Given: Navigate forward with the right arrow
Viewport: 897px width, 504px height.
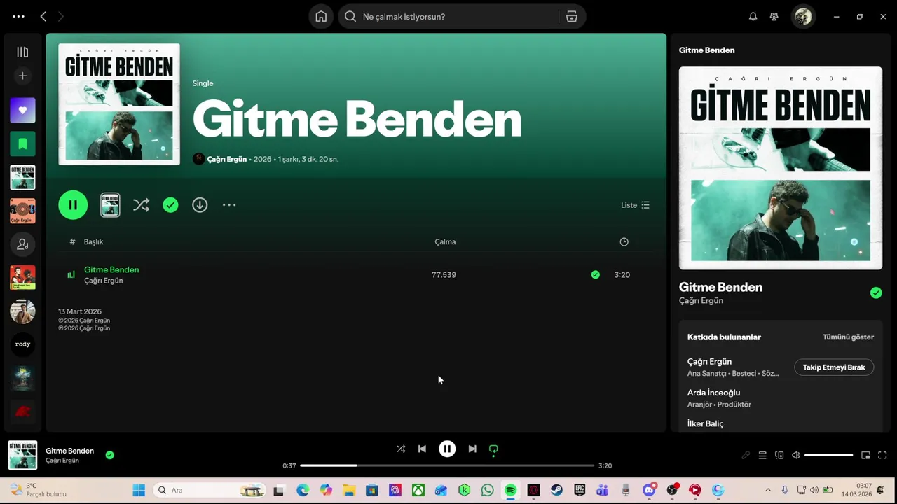Looking at the screenshot, I should coord(61,16).
